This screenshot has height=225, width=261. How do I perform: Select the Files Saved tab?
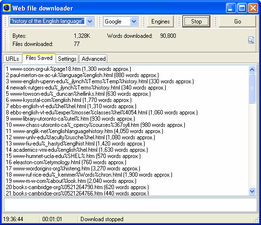point(39,58)
